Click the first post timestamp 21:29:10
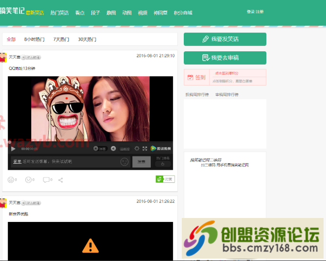The height and width of the screenshot is (261, 326). click(x=155, y=56)
